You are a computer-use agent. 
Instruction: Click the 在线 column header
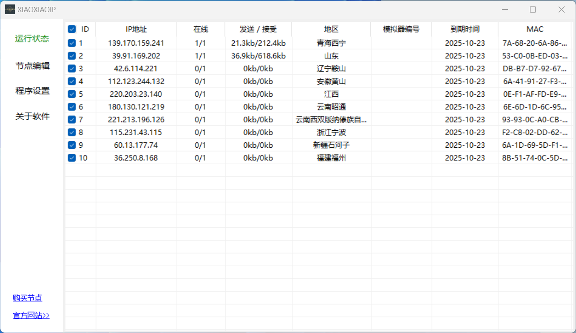(x=200, y=29)
